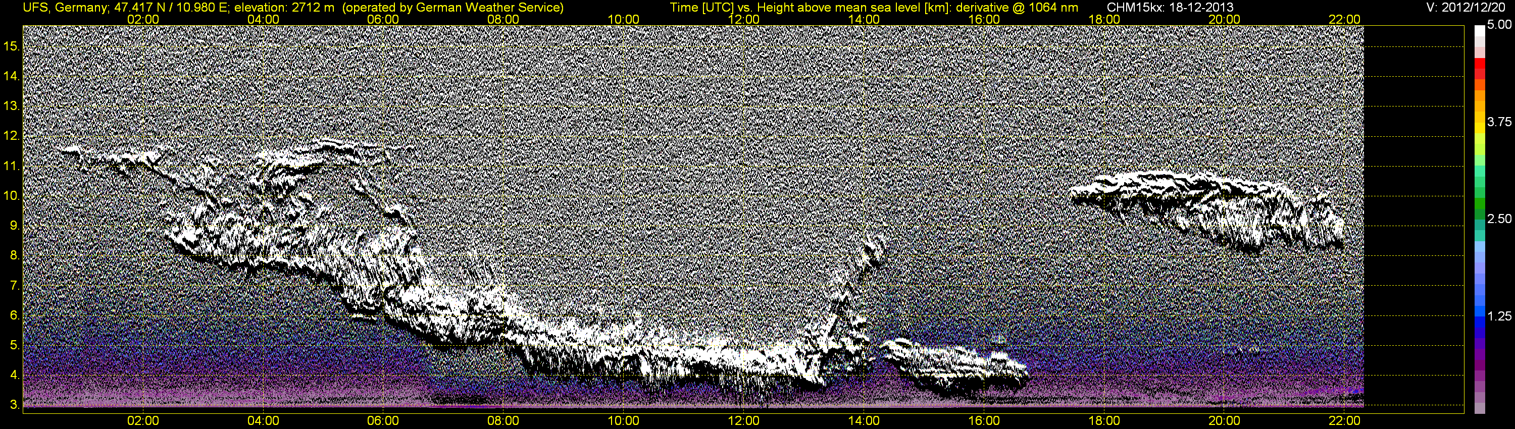Screen dimensions: 1515x429
Task: Click the 08:00 label on the top time axis
Action: (x=503, y=19)
